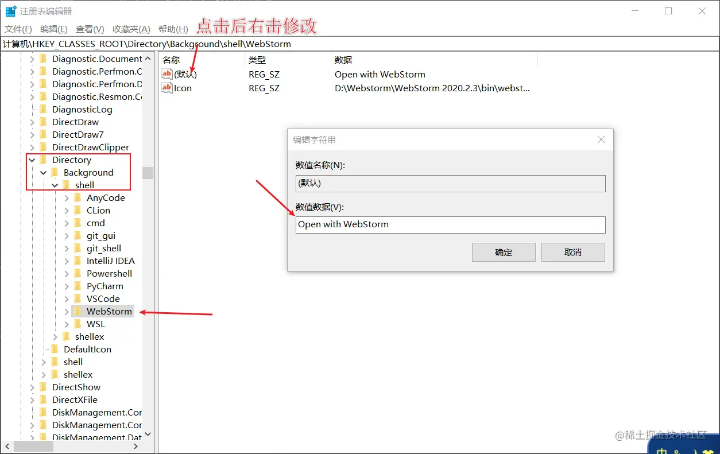The width and height of the screenshot is (720, 454).
Task: Click the PyCharm folder icon
Action: 78,286
